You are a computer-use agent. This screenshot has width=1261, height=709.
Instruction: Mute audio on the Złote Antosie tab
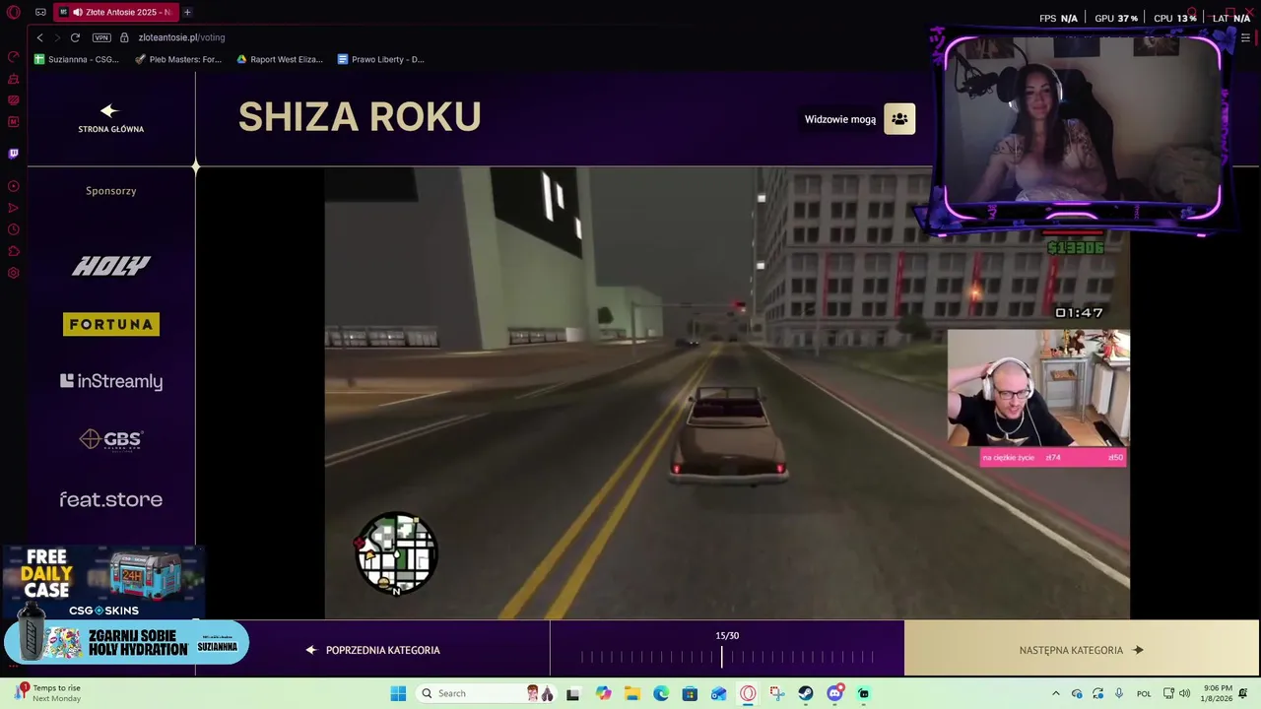pyautogui.click(x=78, y=12)
